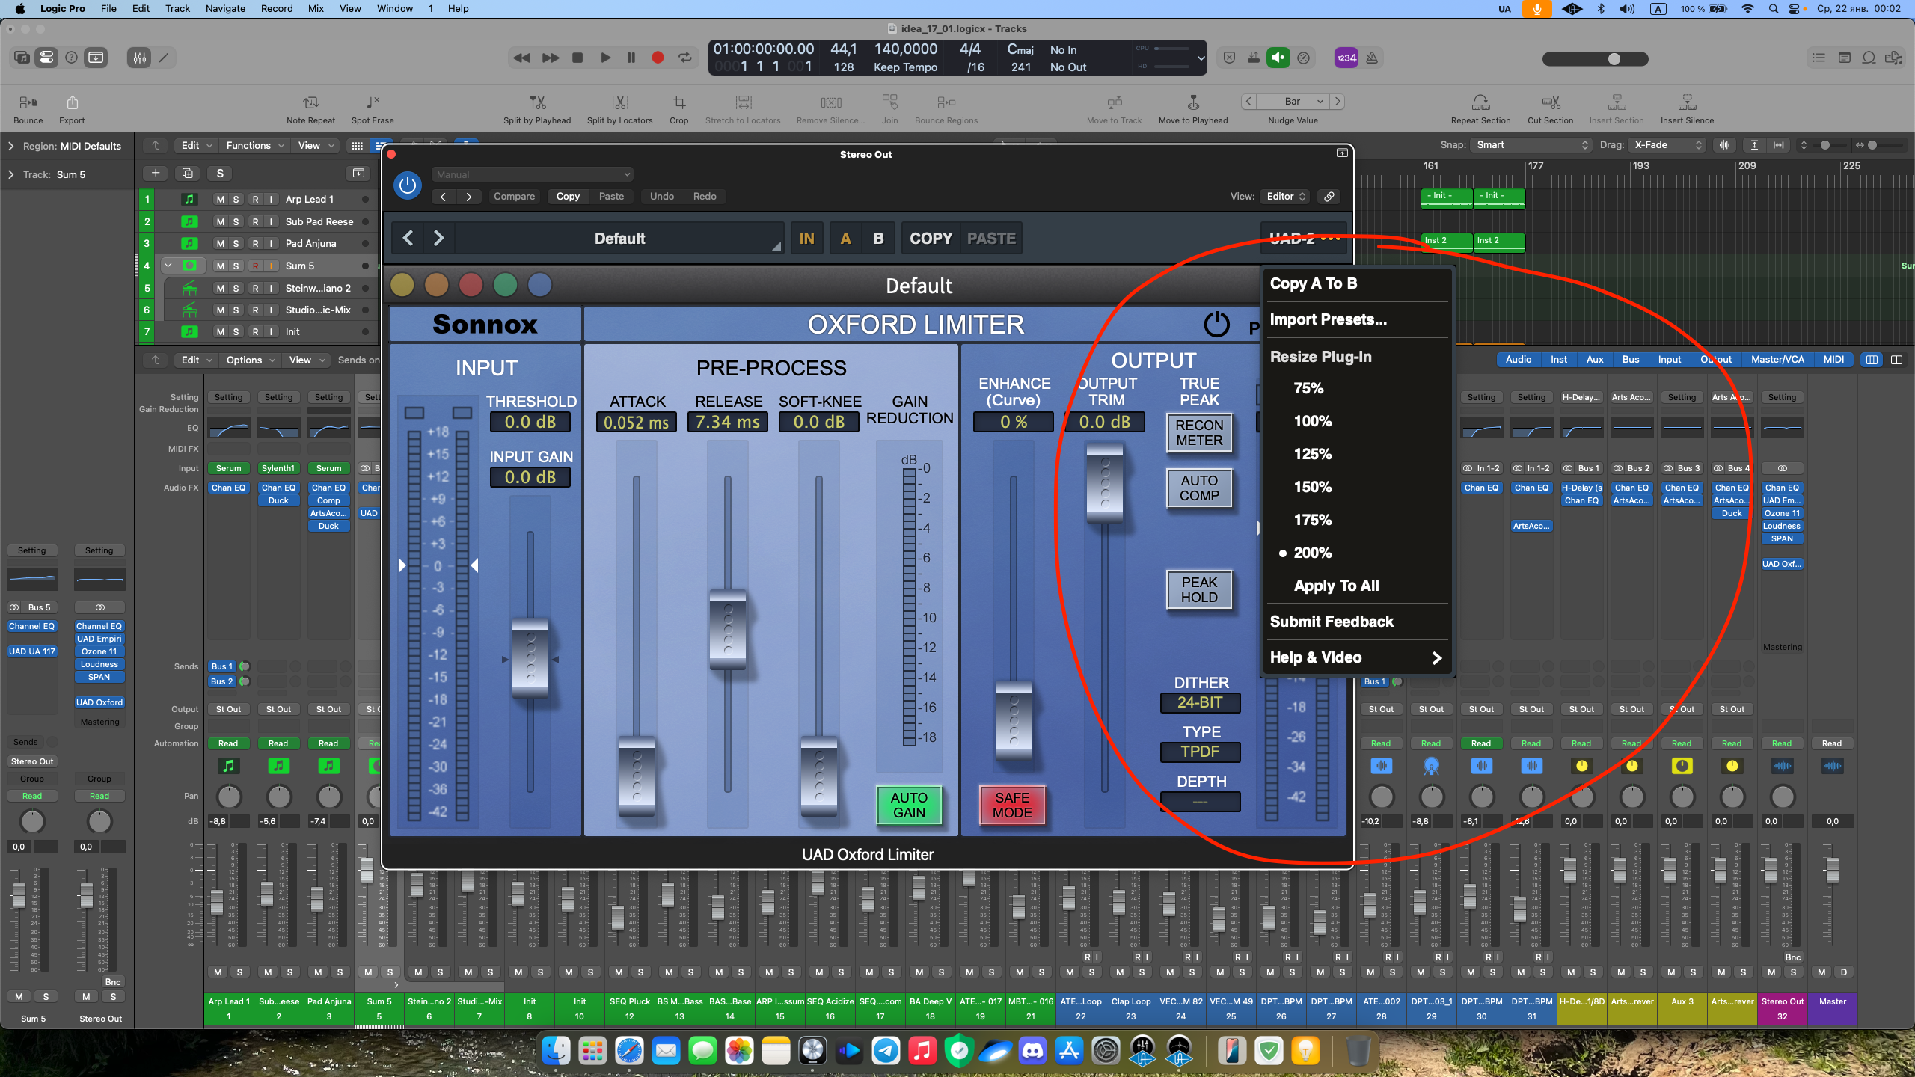Toggle the Cycle mode loop icon
This screenshot has height=1077, width=1915.
pyautogui.click(x=684, y=58)
